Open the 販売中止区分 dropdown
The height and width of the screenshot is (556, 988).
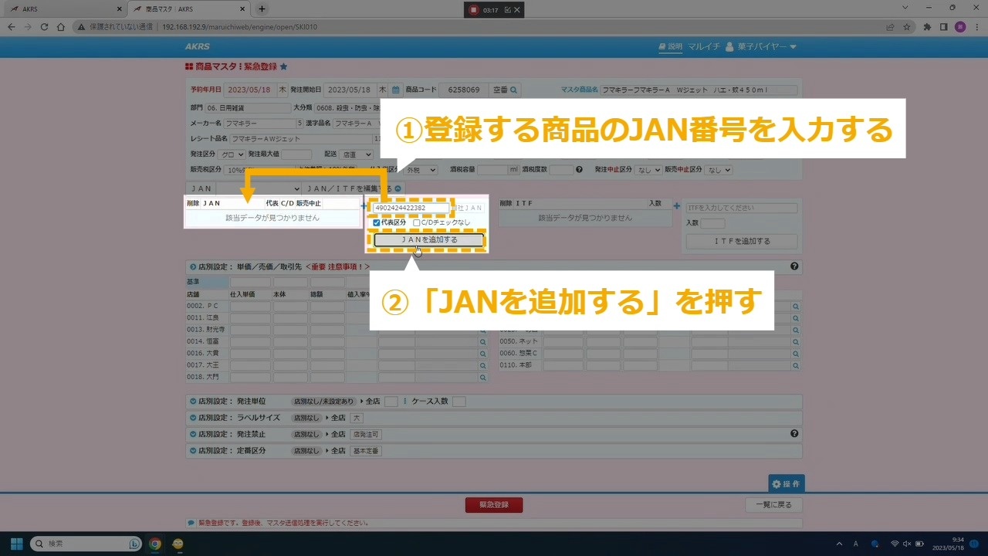point(718,170)
